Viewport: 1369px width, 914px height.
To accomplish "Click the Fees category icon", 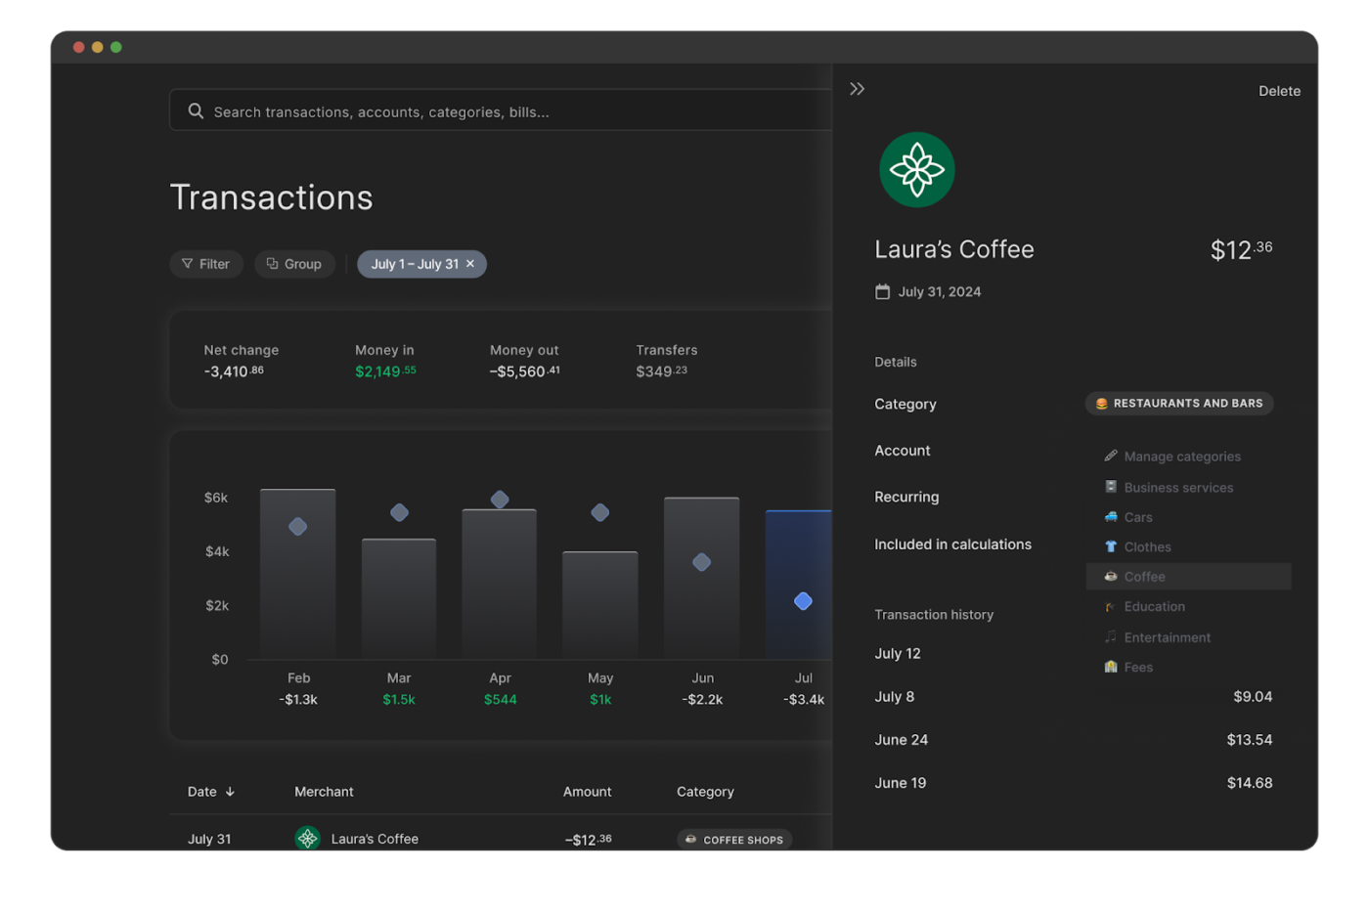I will click(1111, 667).
